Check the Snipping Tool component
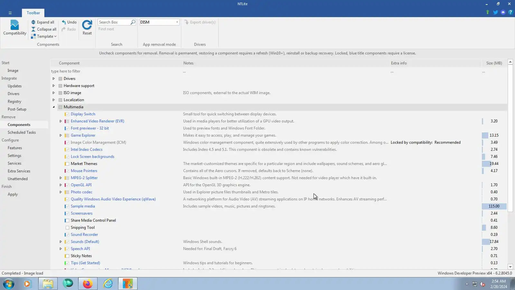 tap(67, 227)
